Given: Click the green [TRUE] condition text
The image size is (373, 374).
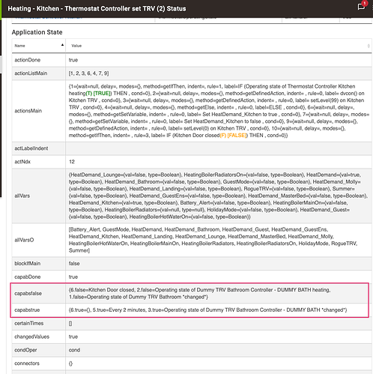Looking at the screenshot, I should (x=102, y=93).
